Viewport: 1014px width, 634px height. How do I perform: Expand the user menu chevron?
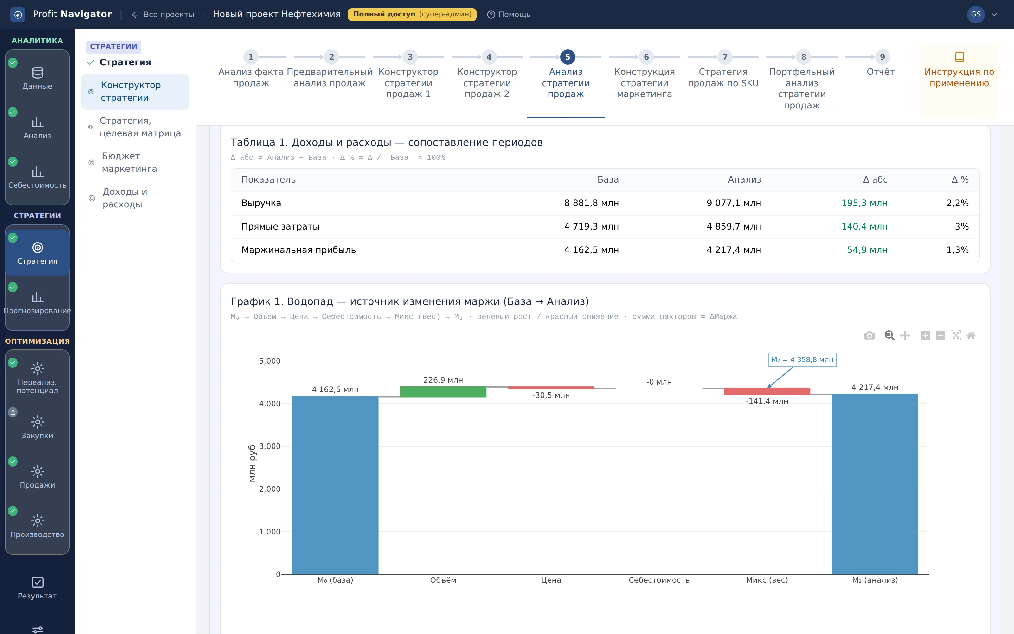(x=994, y=15)
